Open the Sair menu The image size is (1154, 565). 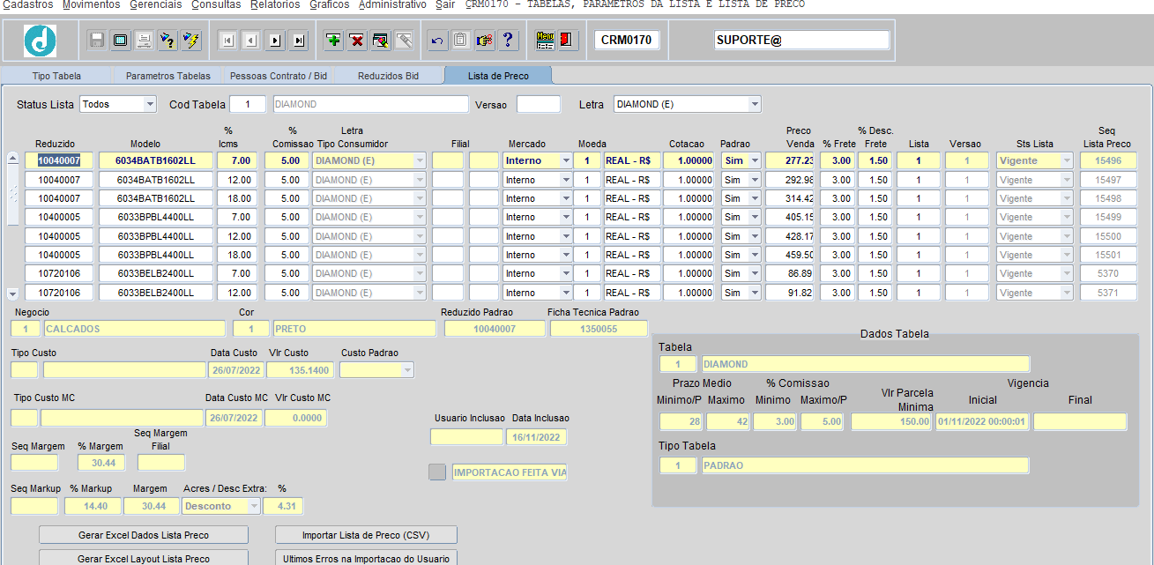tap(445, 4)
